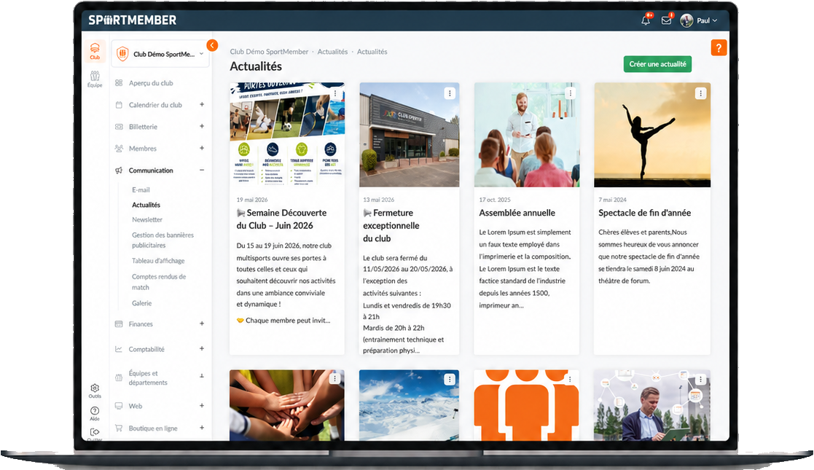Viewport: 814px width, 470px height.
Task: Select the Équipe section icon
Action: point(95,79)
